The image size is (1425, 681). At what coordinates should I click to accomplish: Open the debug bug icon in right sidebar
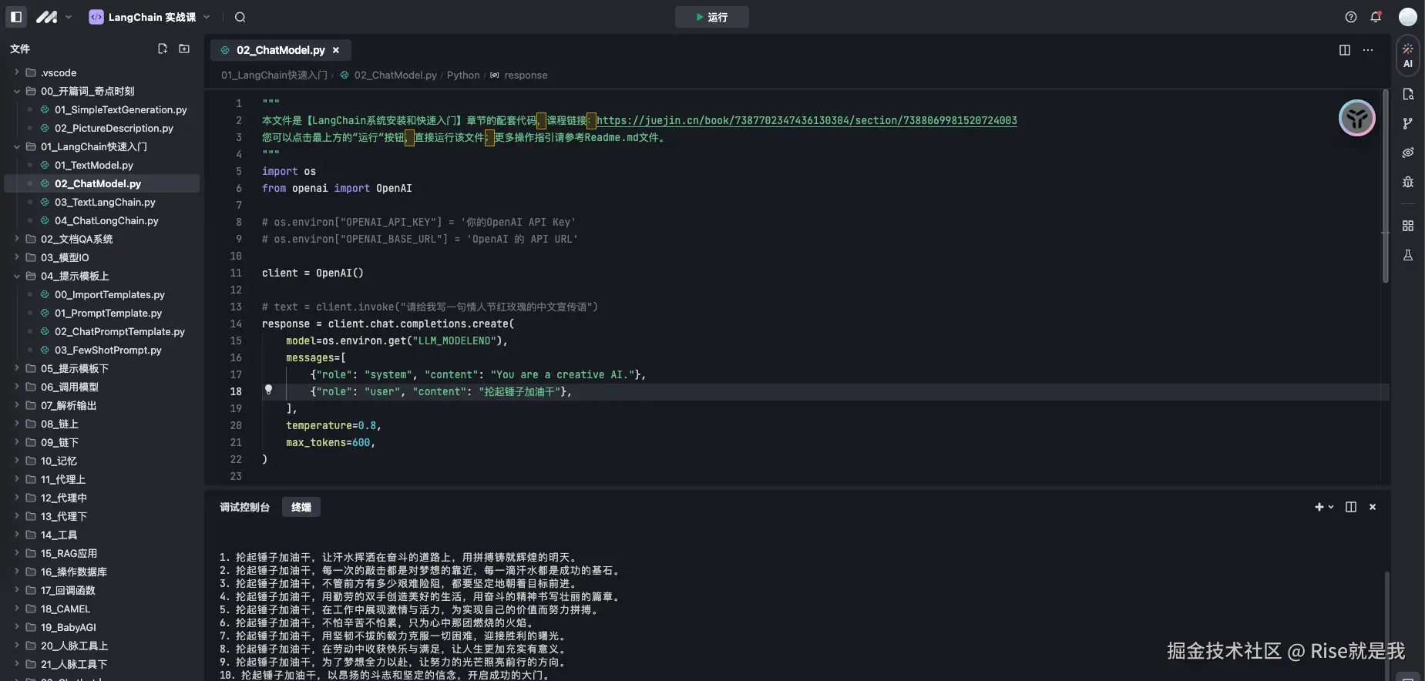(x=1407, y=182)
